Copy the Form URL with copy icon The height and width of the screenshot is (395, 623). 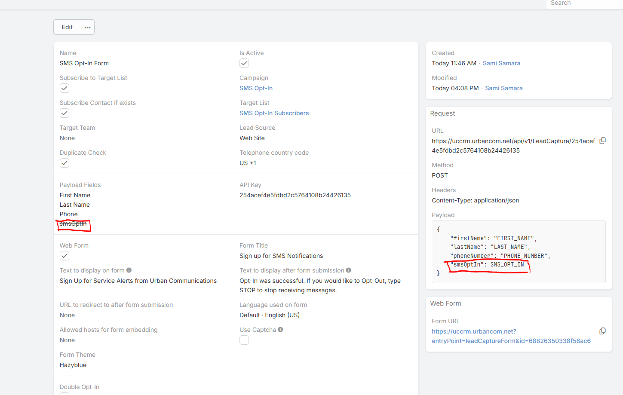602,331
